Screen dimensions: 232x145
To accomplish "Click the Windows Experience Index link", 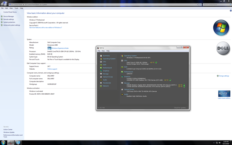I will (60, 48).
